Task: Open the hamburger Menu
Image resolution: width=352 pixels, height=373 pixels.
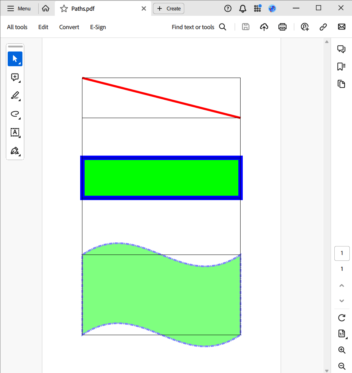Action: (19, 8)
